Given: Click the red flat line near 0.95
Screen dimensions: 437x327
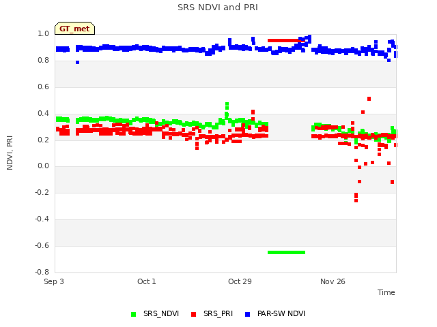Looking at the screenshot, I should [286, 41].
